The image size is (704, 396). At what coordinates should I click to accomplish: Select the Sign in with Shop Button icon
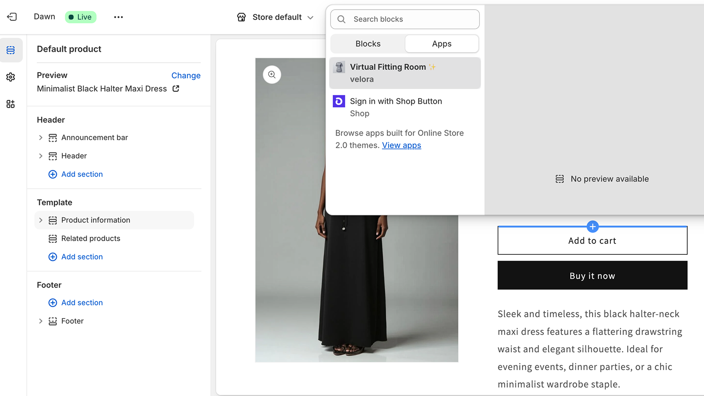[x=339, y=101]
